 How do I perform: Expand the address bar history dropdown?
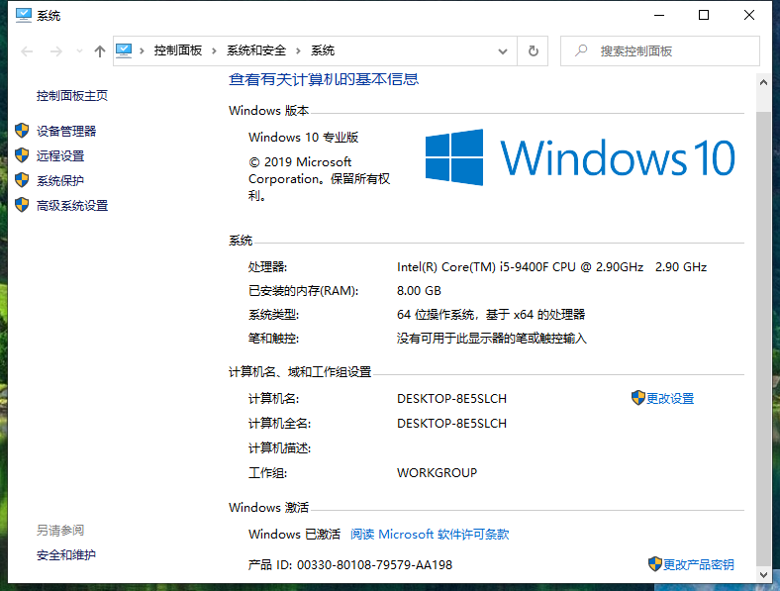click(506, 50)
